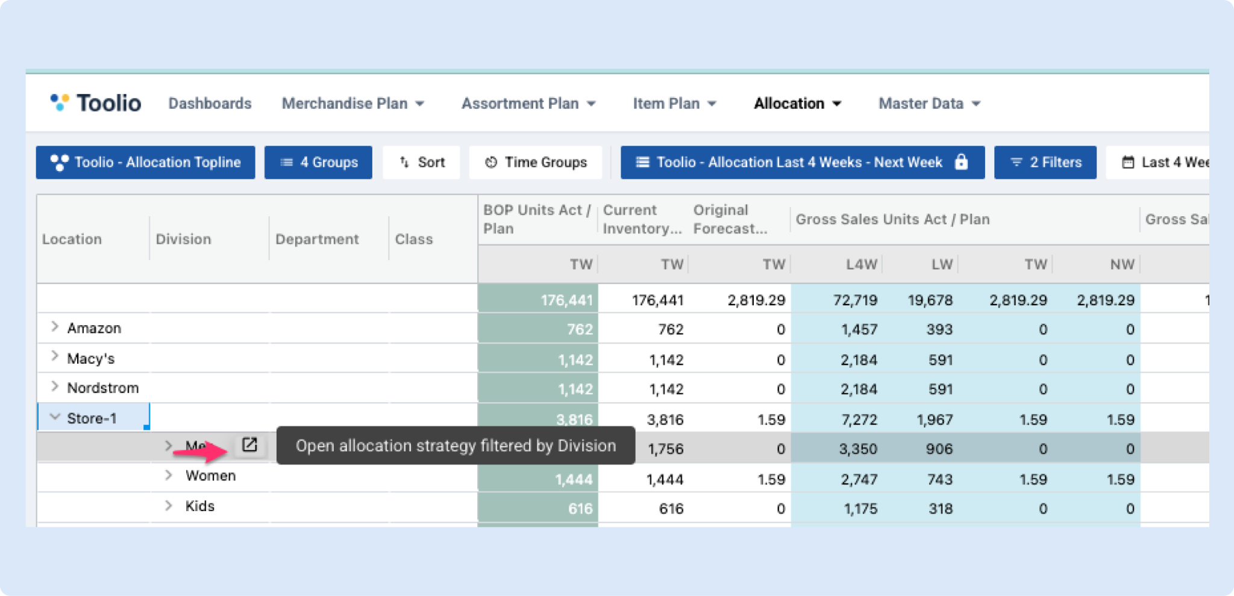1234x596 pixels.
Task: Open Dashboards page
Action: (x=210, y=104)
